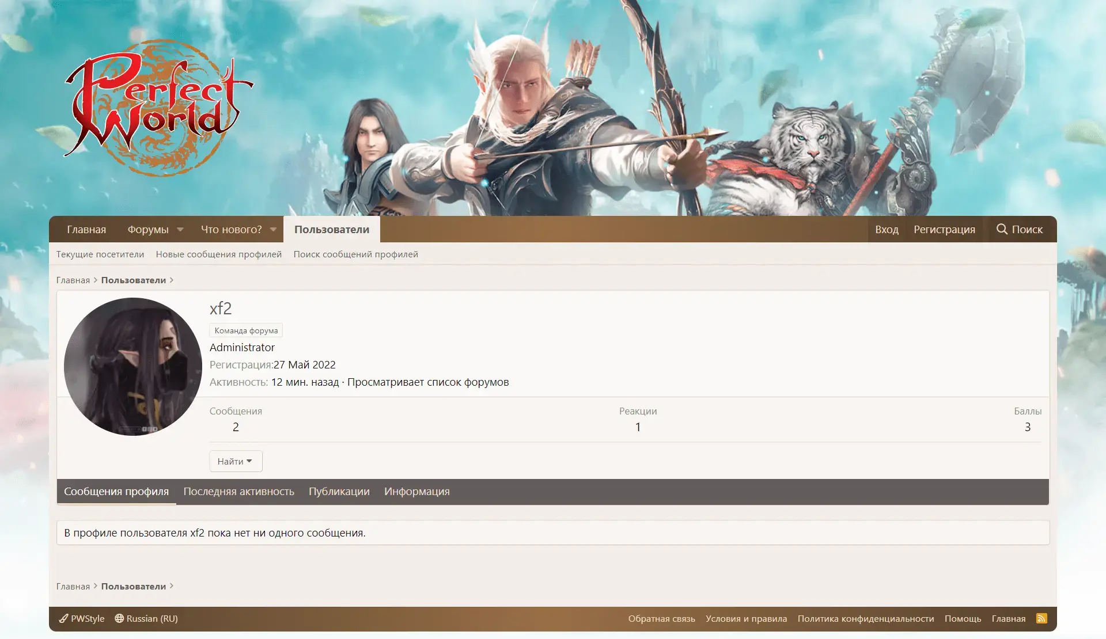Open the Найти dropdown button
Viewport: 1106px width, 639px height.
point(236,461)
